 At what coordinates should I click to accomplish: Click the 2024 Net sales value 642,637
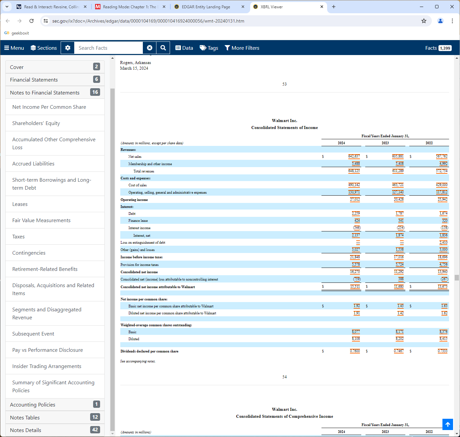354,156
